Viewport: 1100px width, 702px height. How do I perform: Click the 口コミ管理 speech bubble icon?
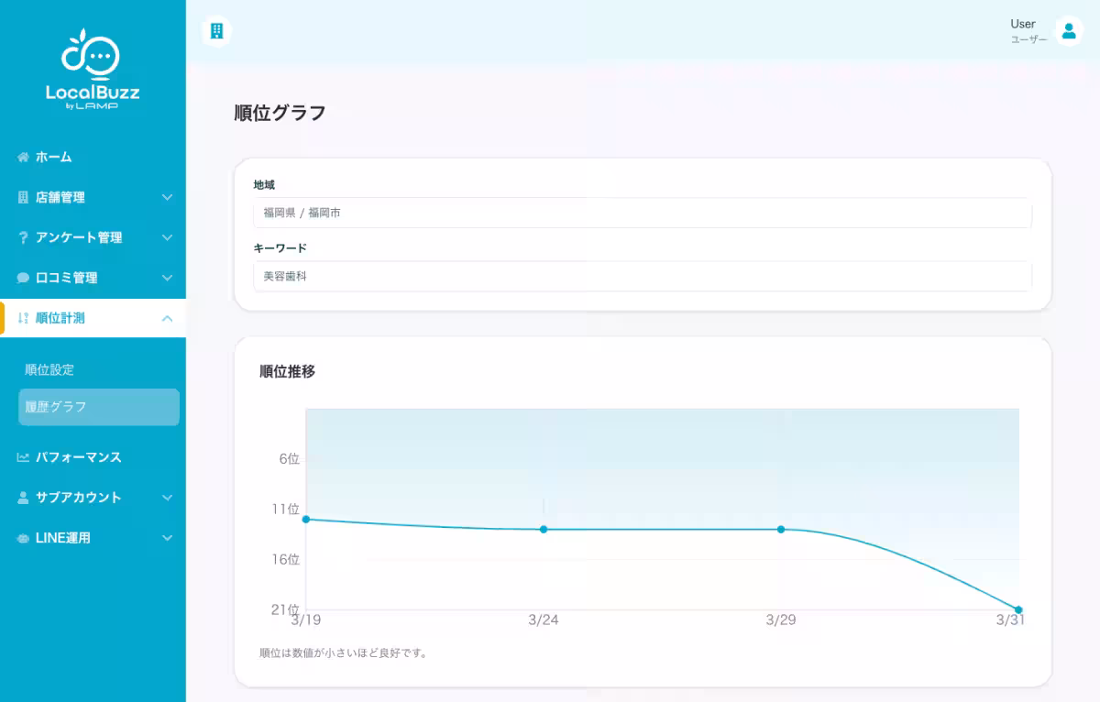pyautogui.click(x=23, y=278)
